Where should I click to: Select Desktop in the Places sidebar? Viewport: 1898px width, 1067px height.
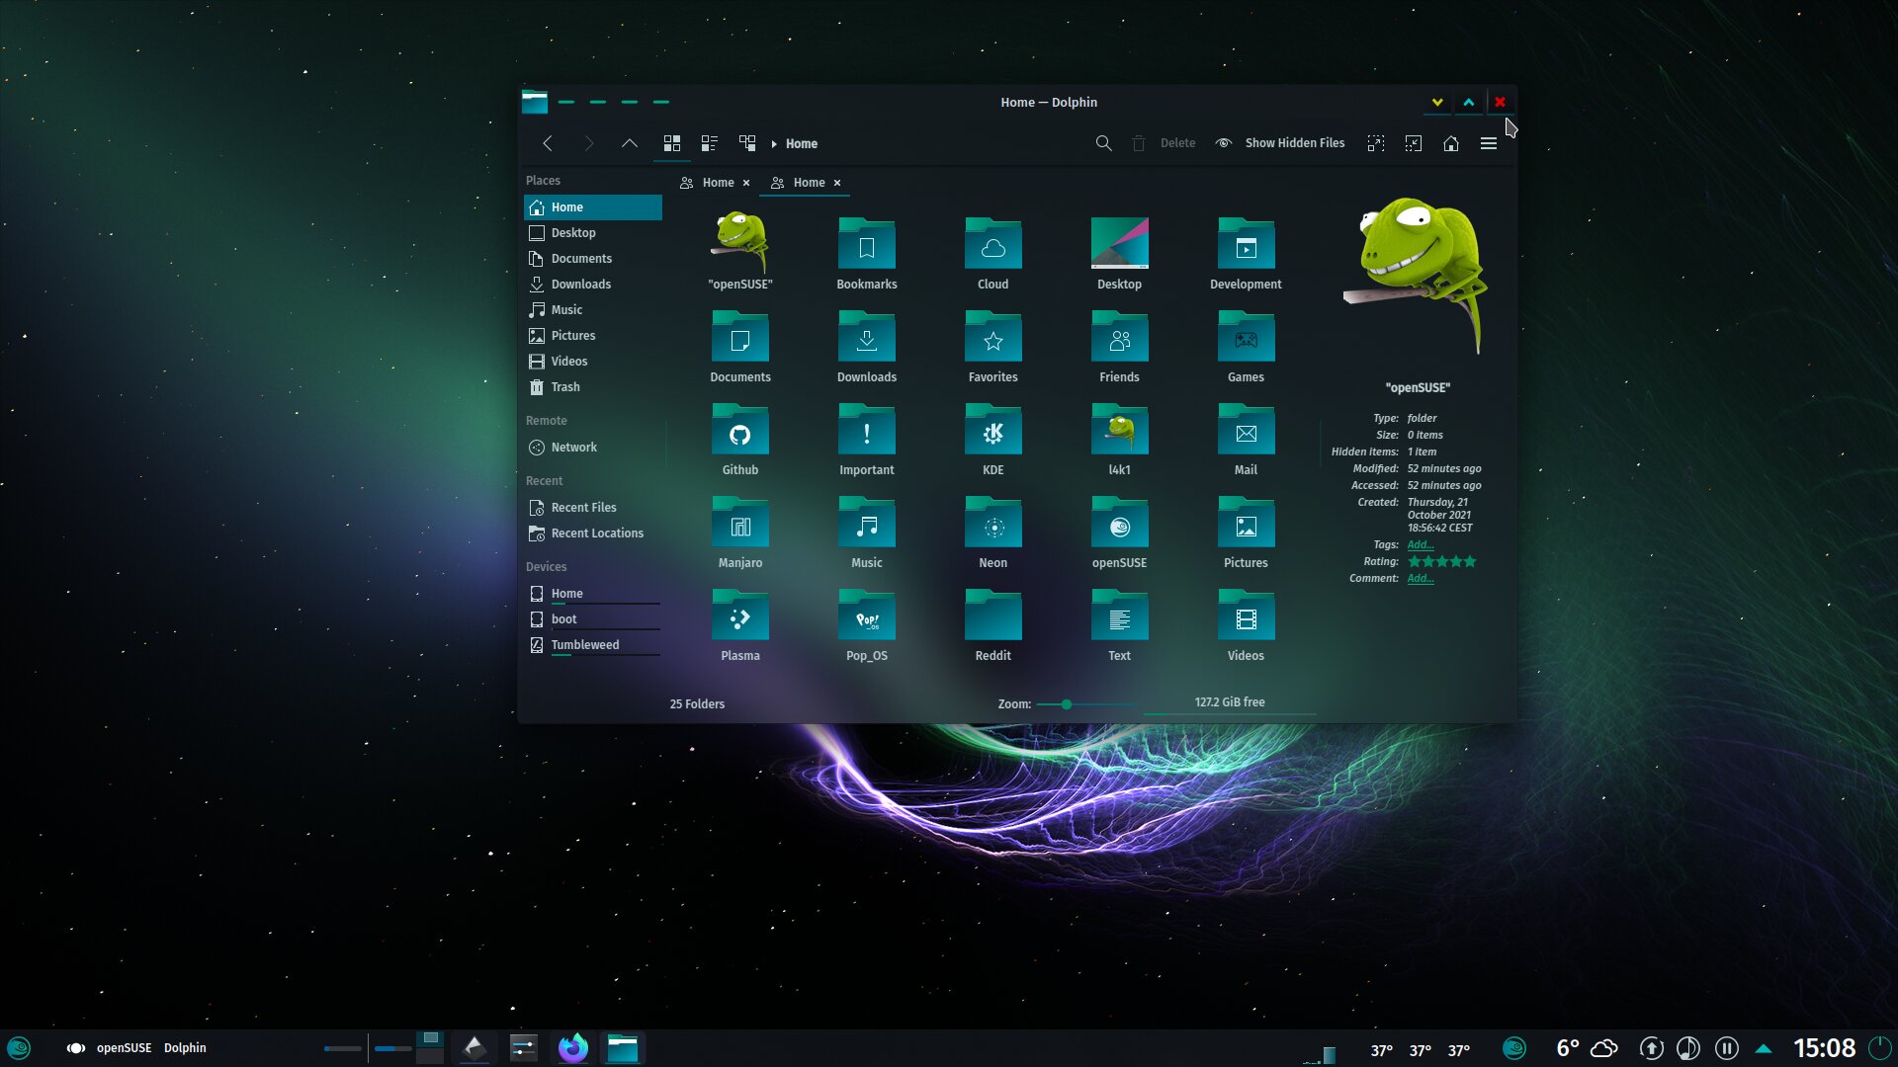click(x=592, y=233)
